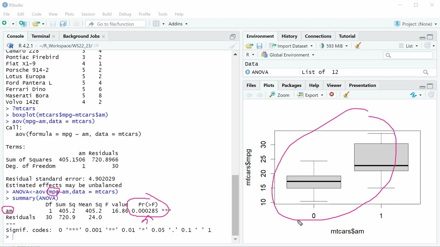440x247 pixels.
Task: Click the Zoom plot button
Action: coord(279,95)
